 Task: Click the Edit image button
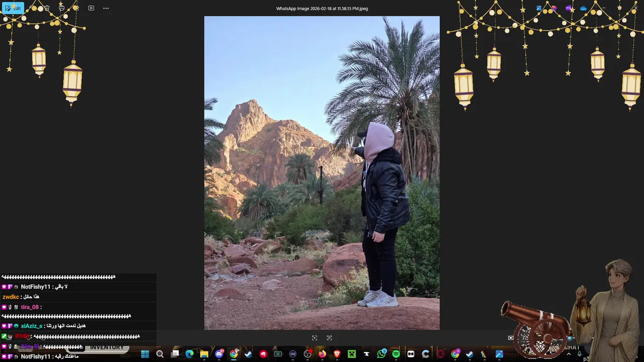click(13, 8)
